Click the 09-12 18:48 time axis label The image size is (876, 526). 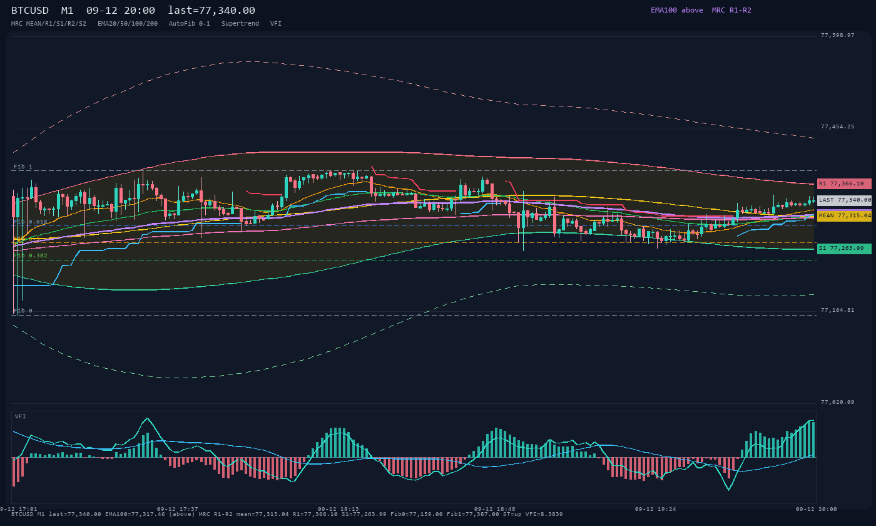495,509
